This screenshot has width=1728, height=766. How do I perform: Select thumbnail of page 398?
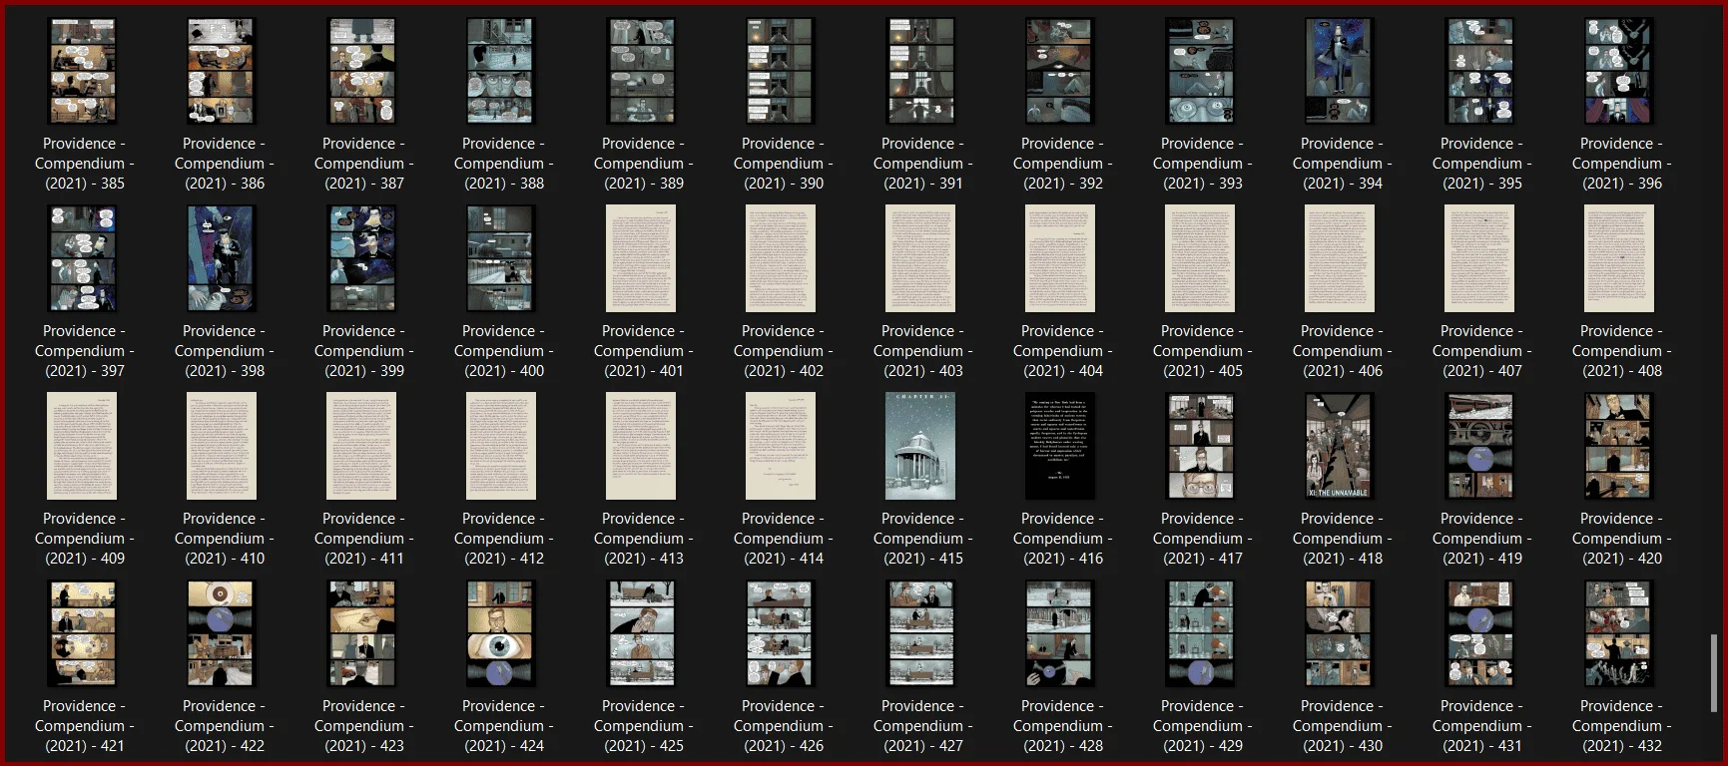[221, 258]
